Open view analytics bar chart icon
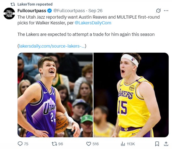The width and height of the screenshot is (172, 149). point(123,144)
